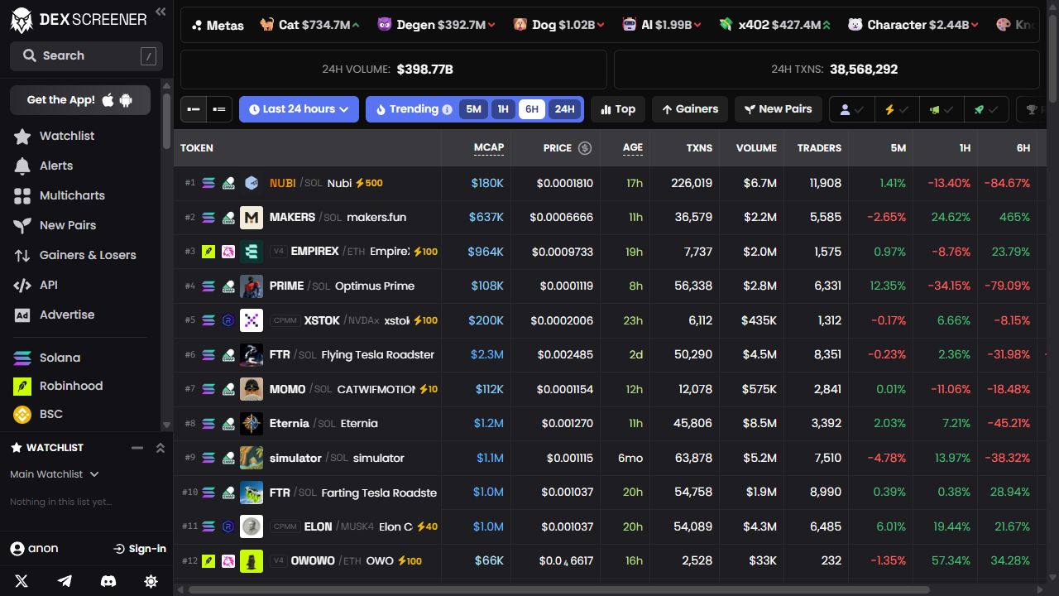Click into the Search field
Viewport: 1059px width, 596px height.
tap(86, 55)
